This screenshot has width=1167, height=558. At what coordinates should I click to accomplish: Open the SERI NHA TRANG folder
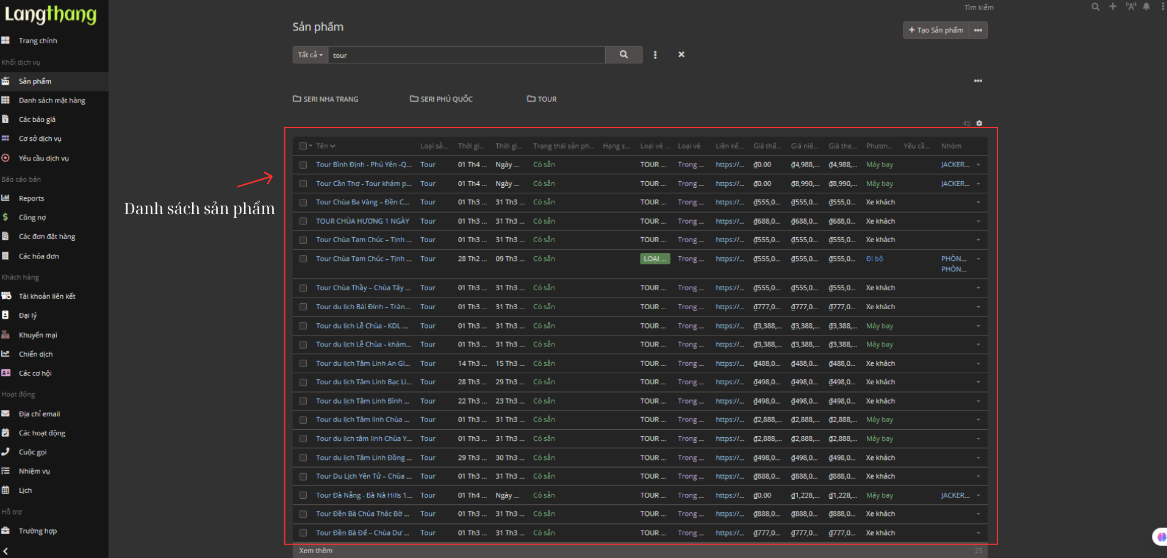[326, 99]
